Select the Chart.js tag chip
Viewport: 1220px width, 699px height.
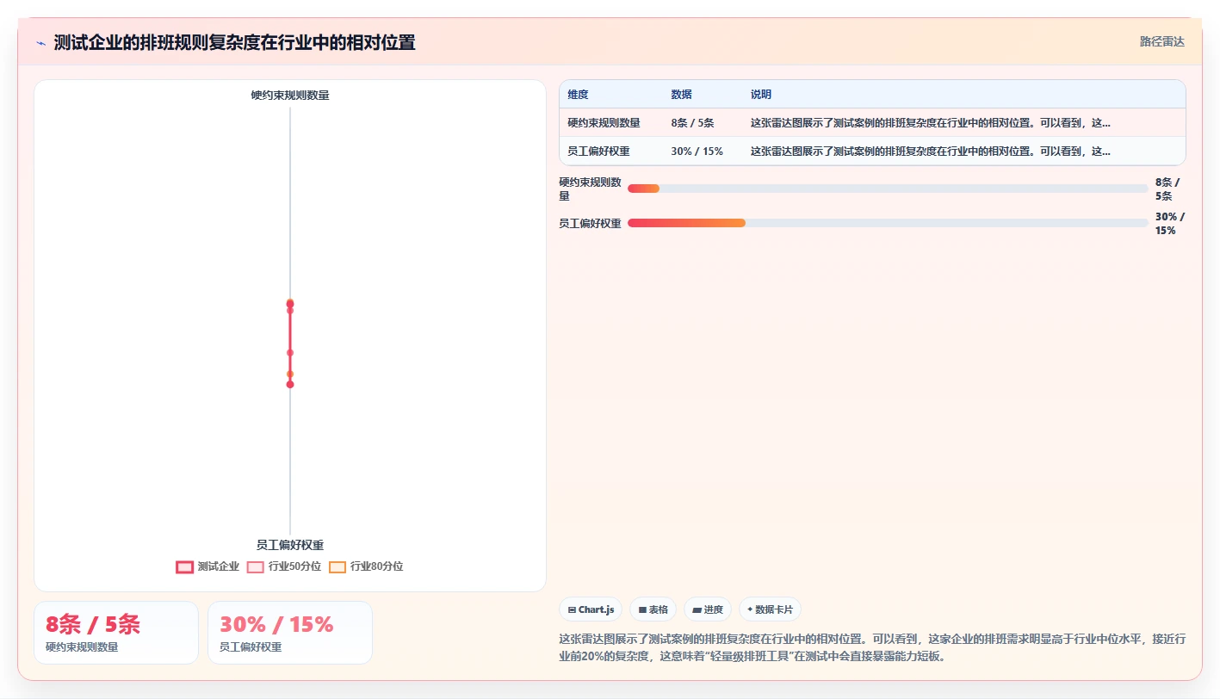pos(591,609)
